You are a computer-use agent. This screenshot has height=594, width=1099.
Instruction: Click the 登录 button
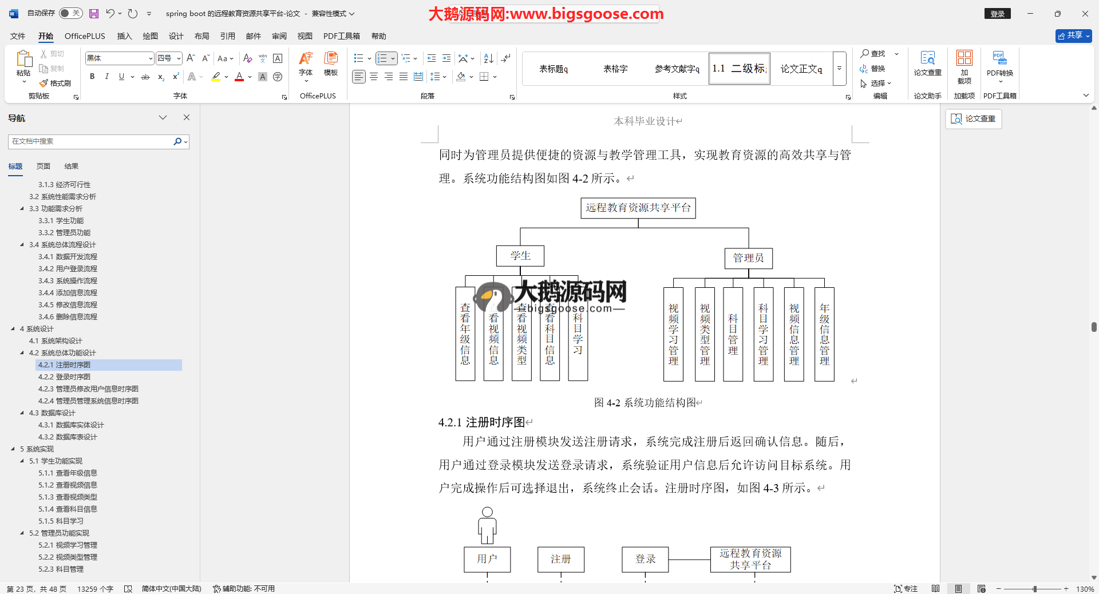coord(997,14)
